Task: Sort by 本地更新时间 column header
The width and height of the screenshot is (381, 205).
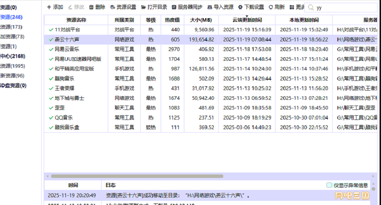Action: (304, 20)
